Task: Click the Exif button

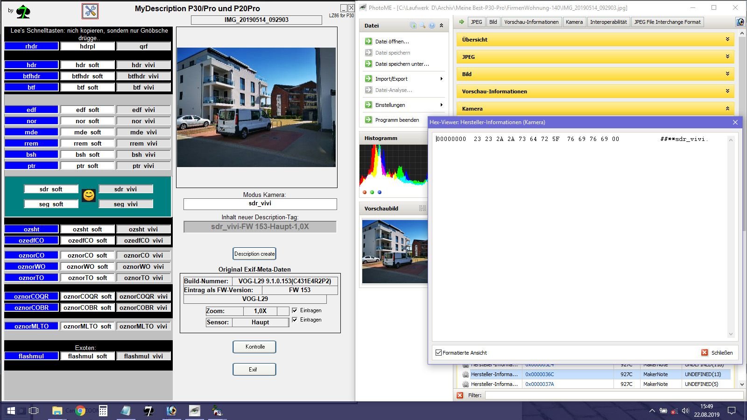Action: pos(254,370)
